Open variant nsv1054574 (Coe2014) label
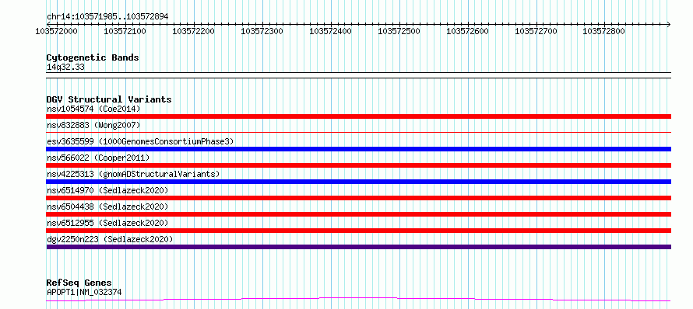The image size is (693, 309). click(x=93, y=109)
